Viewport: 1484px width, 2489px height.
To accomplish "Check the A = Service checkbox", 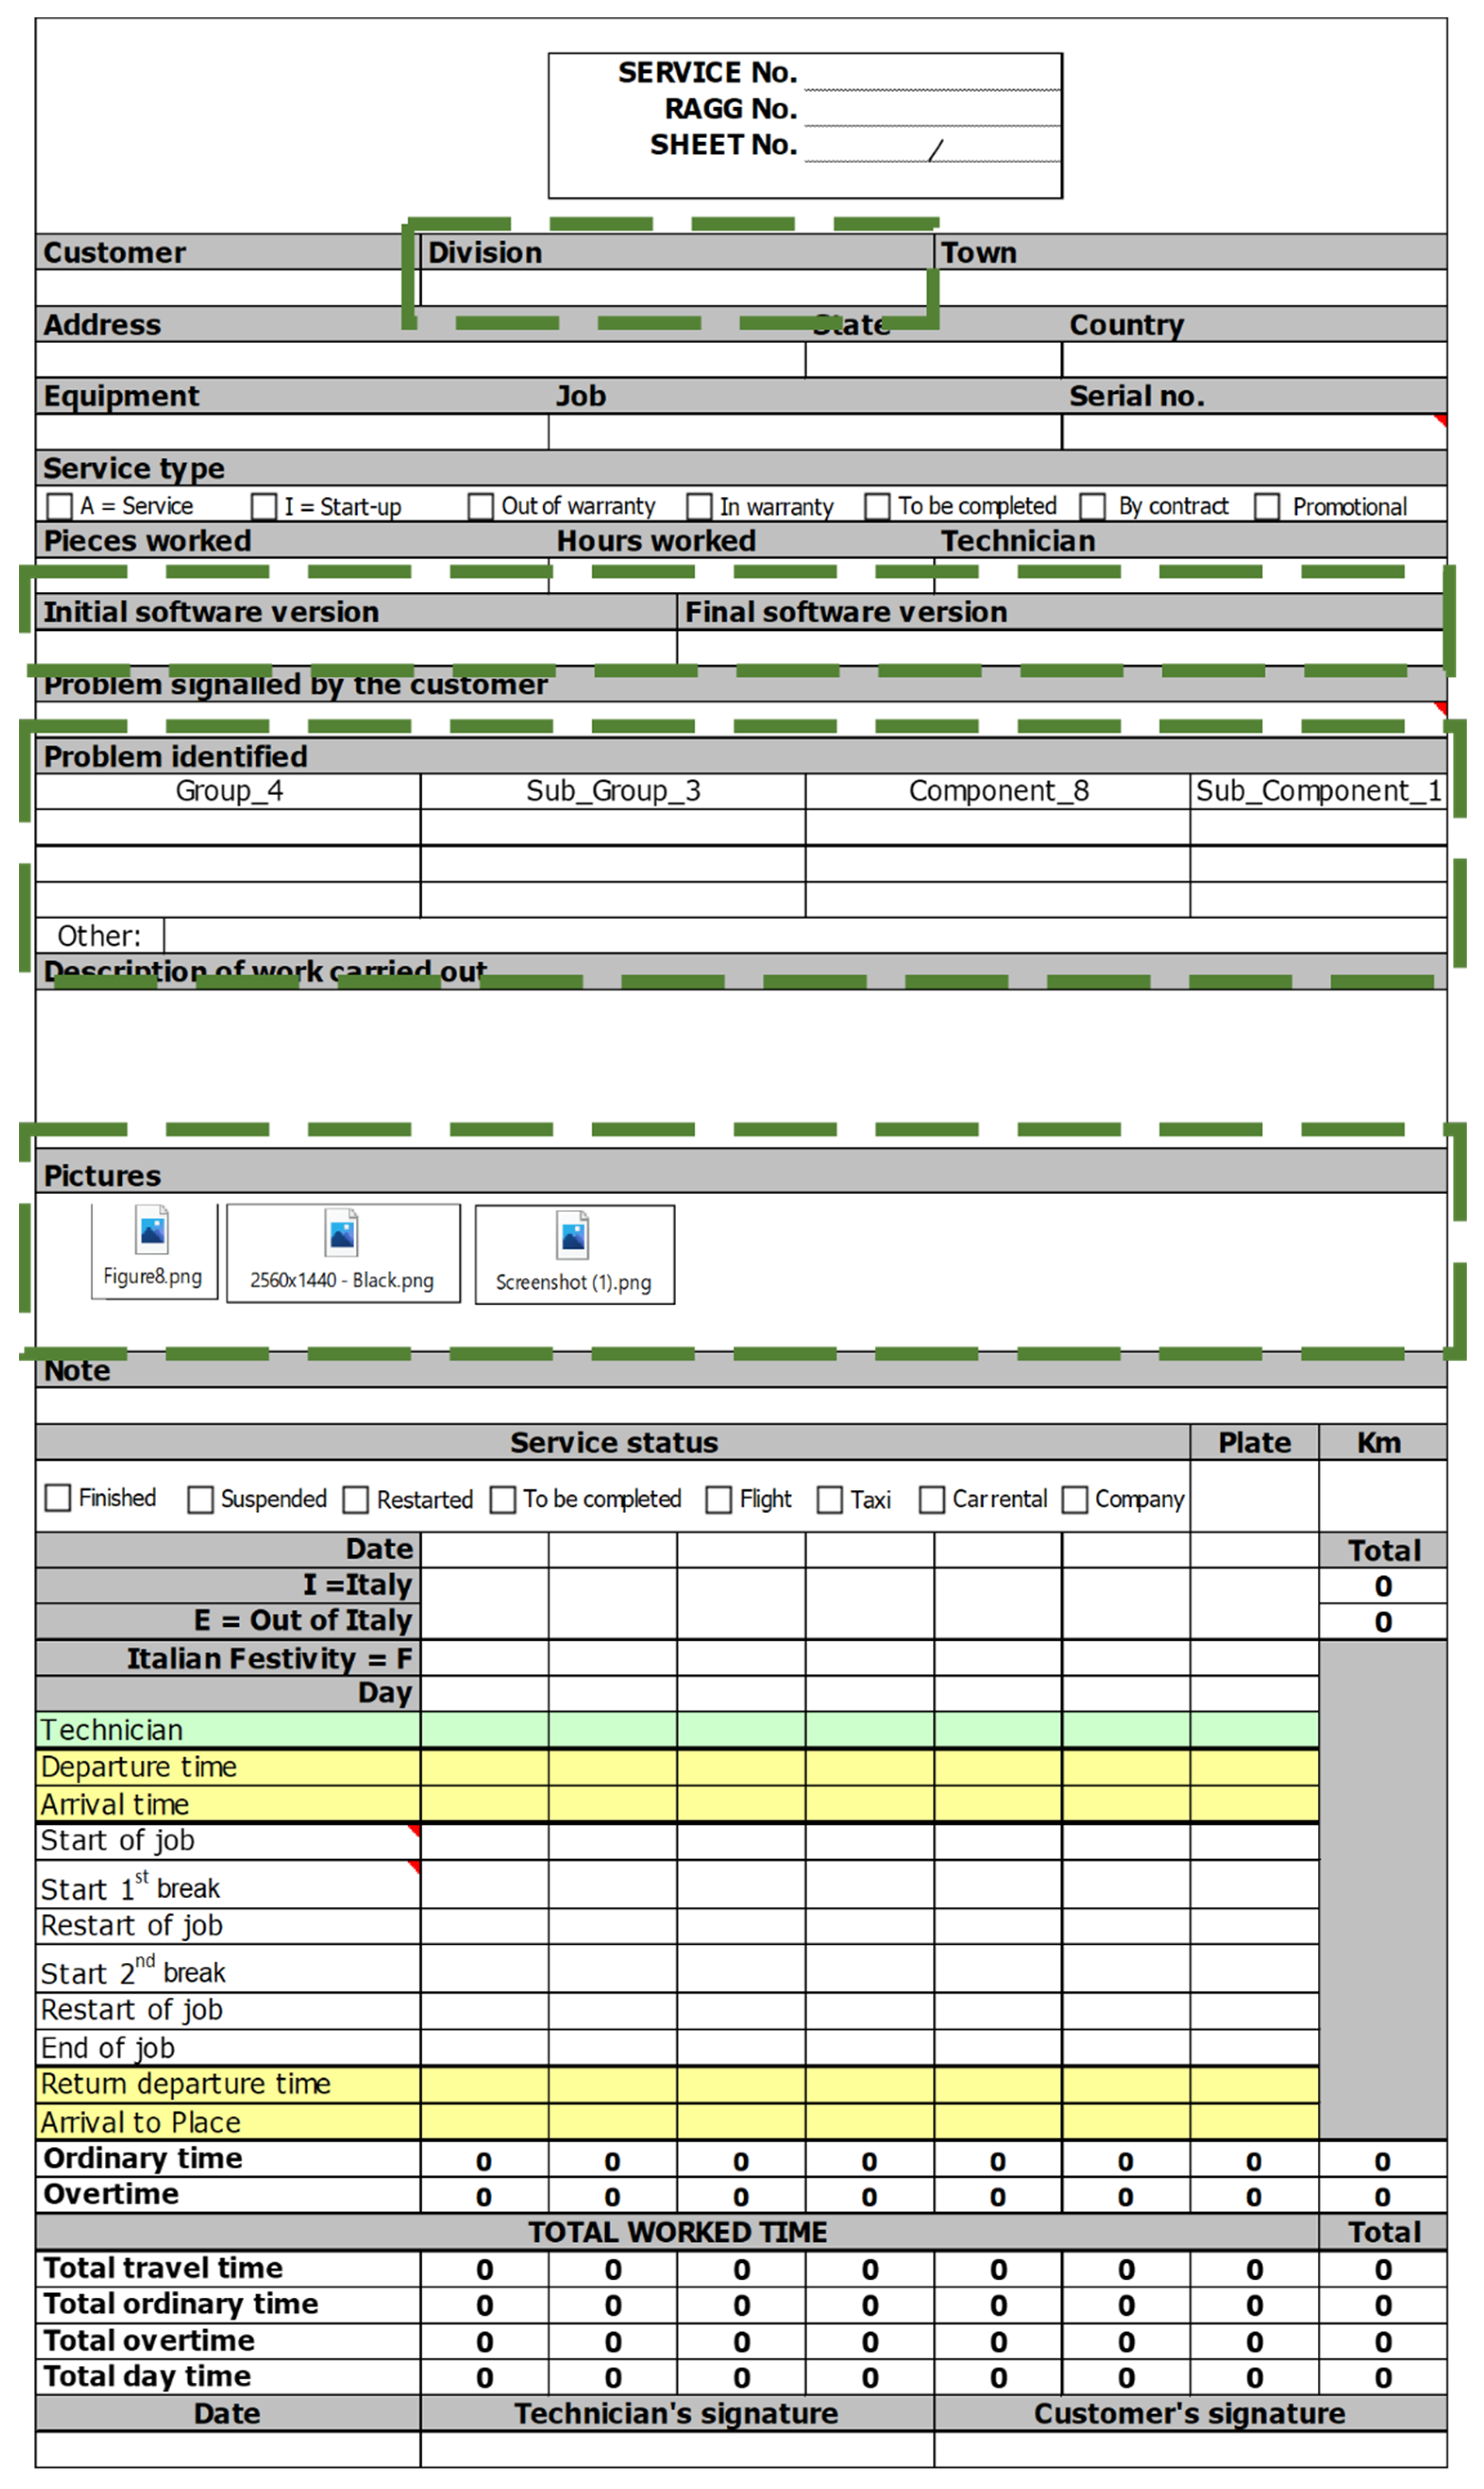I will [x=60, y=507].
